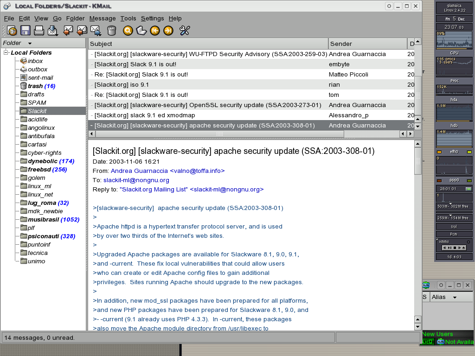This screenshot has height=356, width=475.
Task: Open the Message menu
Action: [103, 19]
